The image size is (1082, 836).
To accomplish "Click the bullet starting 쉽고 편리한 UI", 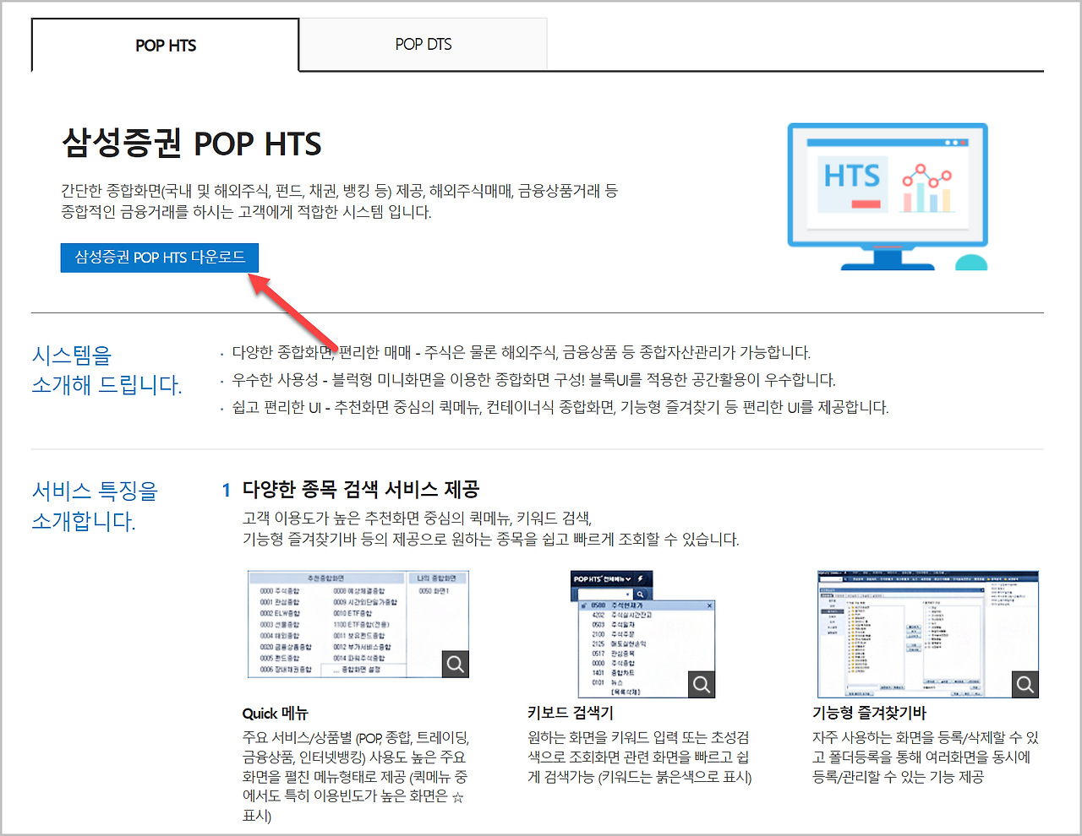I will 560,407.
